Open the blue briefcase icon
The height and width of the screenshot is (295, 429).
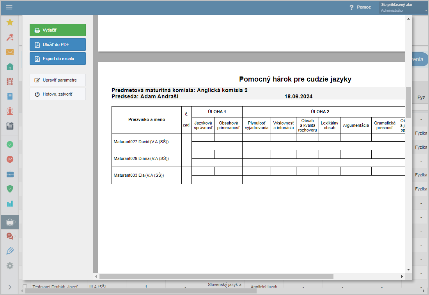10,174
